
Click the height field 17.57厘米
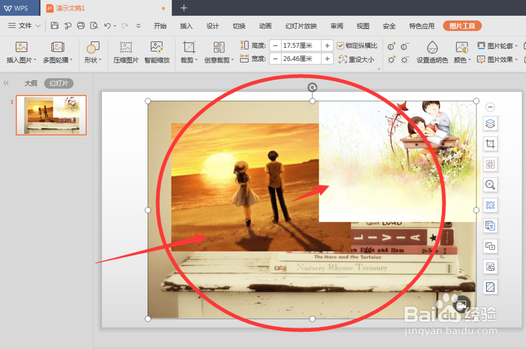tap(301, 46)
